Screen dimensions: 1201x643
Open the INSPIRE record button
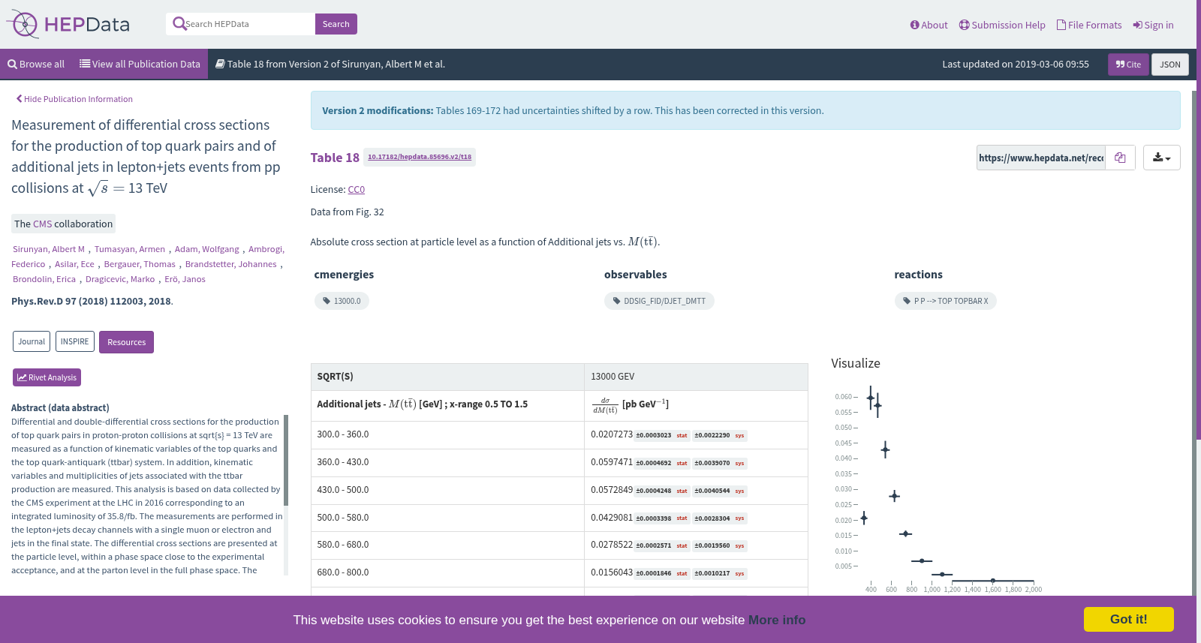75,341
